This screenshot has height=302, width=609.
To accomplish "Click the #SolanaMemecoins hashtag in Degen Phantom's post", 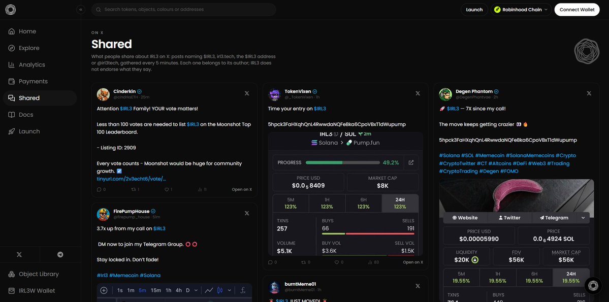I will tap(529, 155).
